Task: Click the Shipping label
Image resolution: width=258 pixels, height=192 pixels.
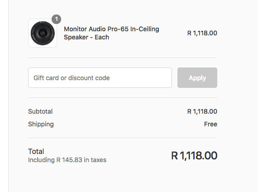Action: tap(41, 125)
